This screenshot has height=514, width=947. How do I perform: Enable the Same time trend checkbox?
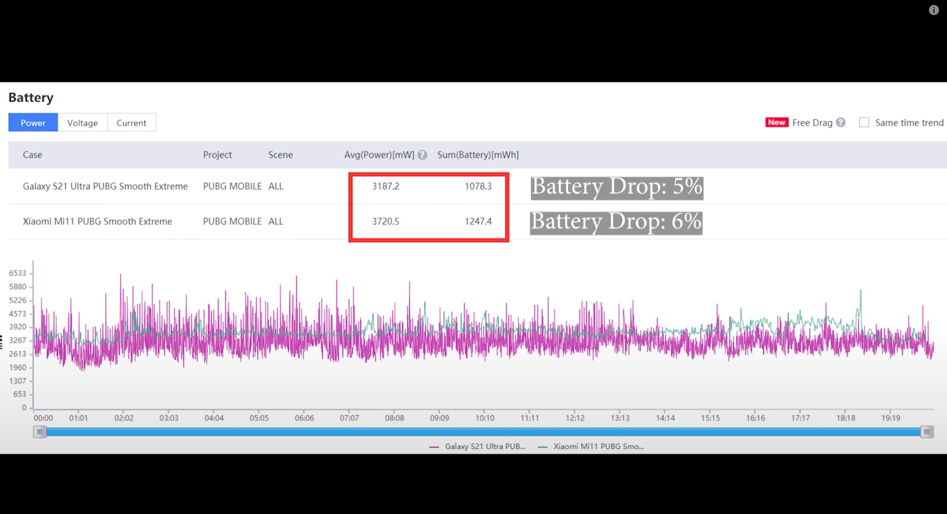(864, 122)
